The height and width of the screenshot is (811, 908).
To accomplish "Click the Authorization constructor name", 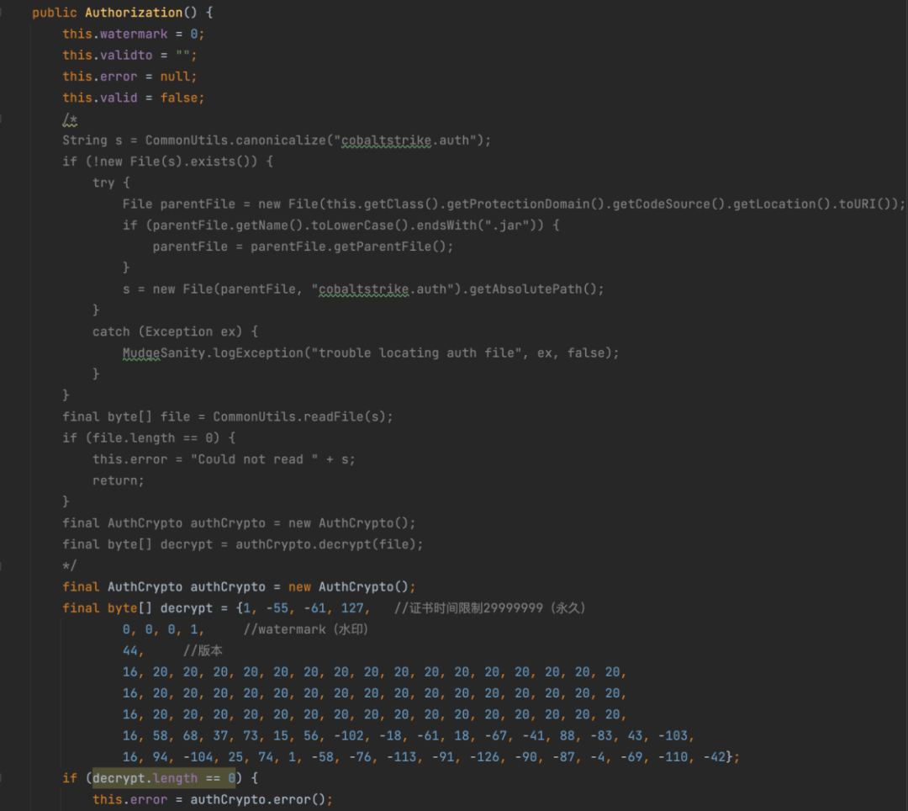I will coord(134,13).
